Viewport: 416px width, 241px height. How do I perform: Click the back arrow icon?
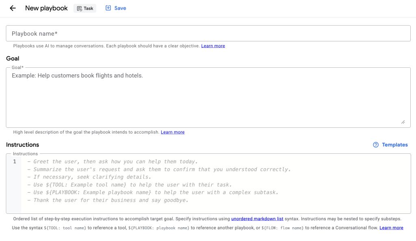13,8
